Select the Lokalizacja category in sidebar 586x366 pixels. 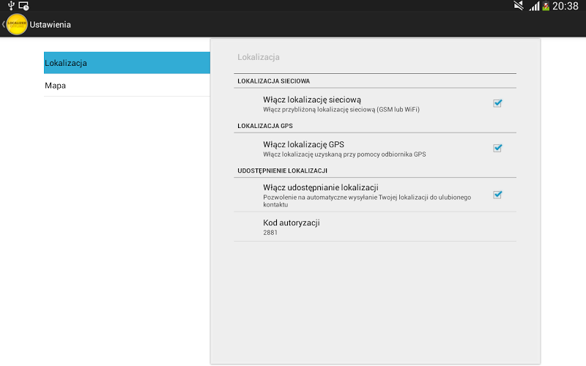[127, 63]
